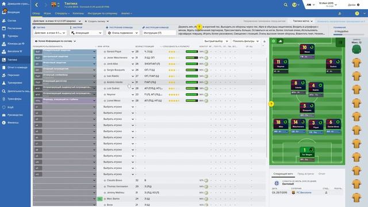Open the Quick pick (Быстрый выбор) dropdown
The image size is (368, 207).
[216, 41]
